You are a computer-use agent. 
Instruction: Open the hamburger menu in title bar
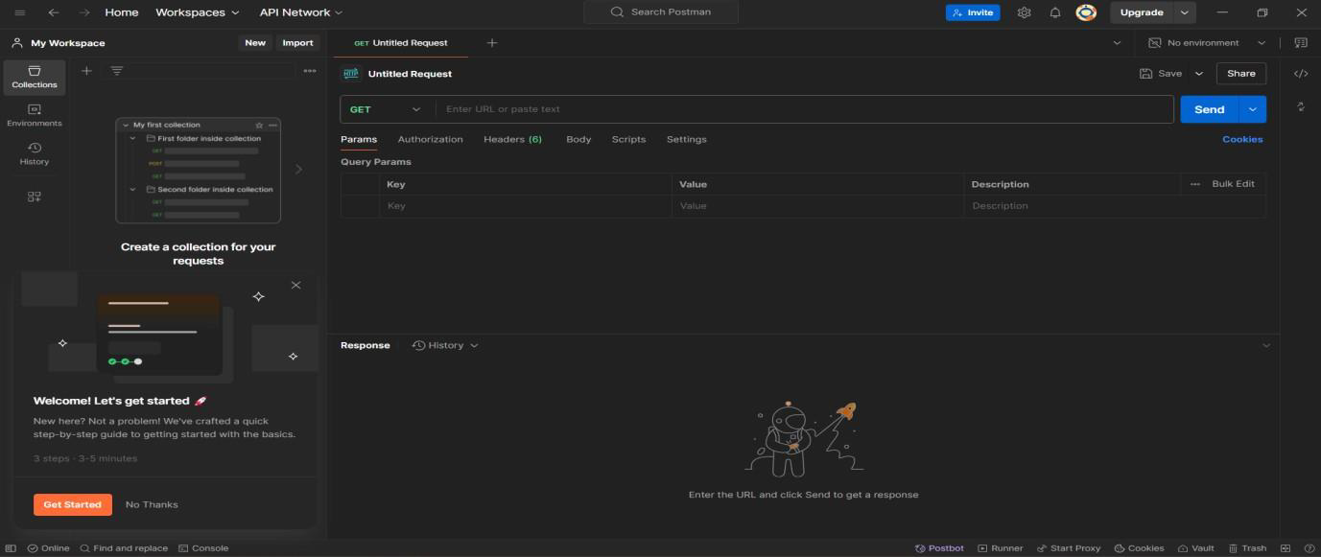pyautogui.click(x=20, y=12)
